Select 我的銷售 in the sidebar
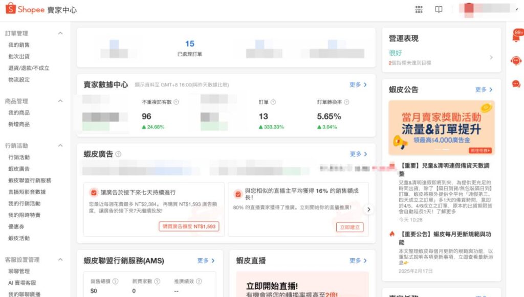 click(x=19, y=45)
